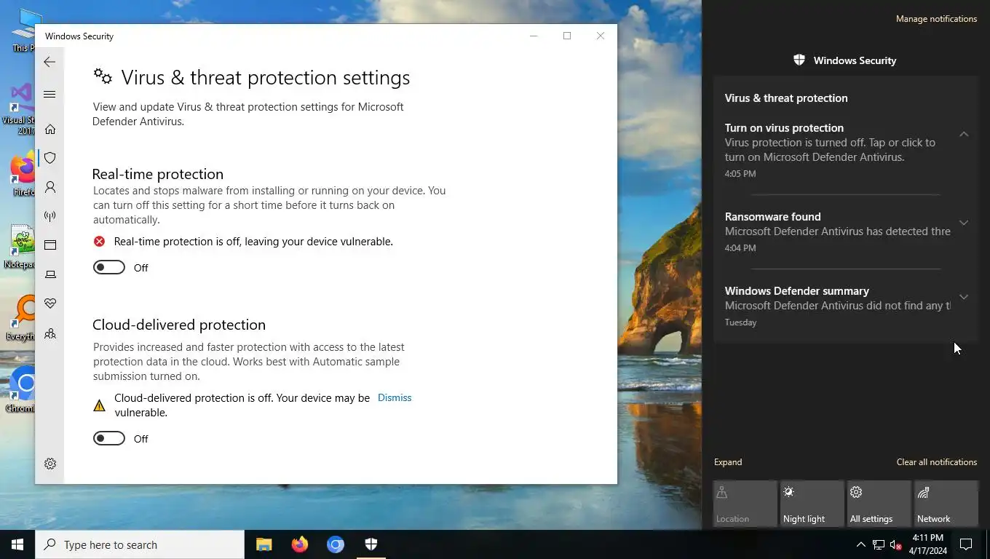Minimize the Windows Security window
Screen dimensions: 990x559
pyautogui.click(x=534, y=36)
